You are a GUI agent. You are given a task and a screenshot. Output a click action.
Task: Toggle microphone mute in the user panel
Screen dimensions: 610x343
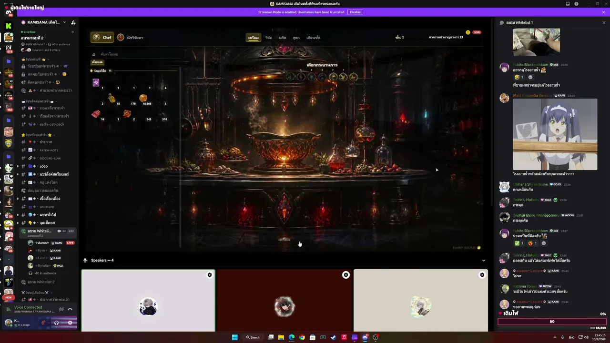tap(43, 323)
